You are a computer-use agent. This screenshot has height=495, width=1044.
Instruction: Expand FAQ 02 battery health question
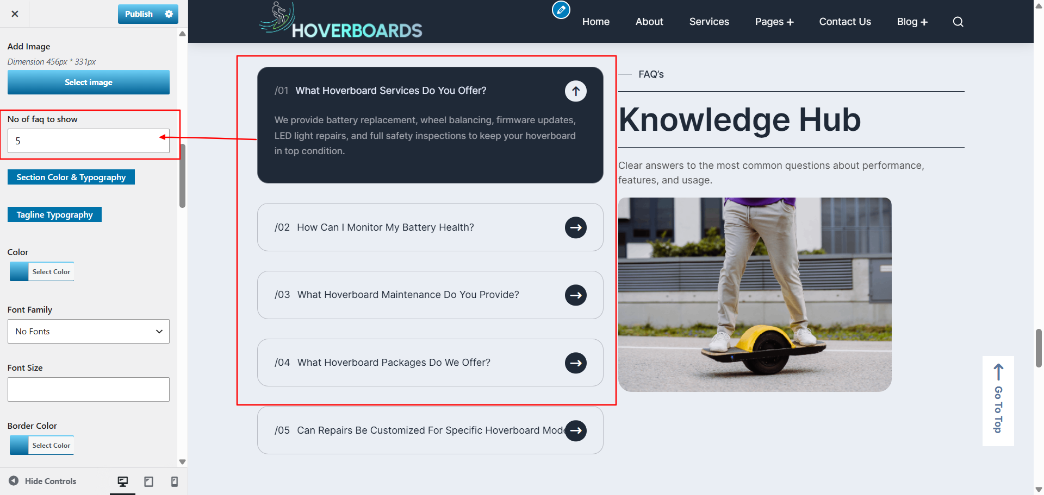click(x=430, y=227)
